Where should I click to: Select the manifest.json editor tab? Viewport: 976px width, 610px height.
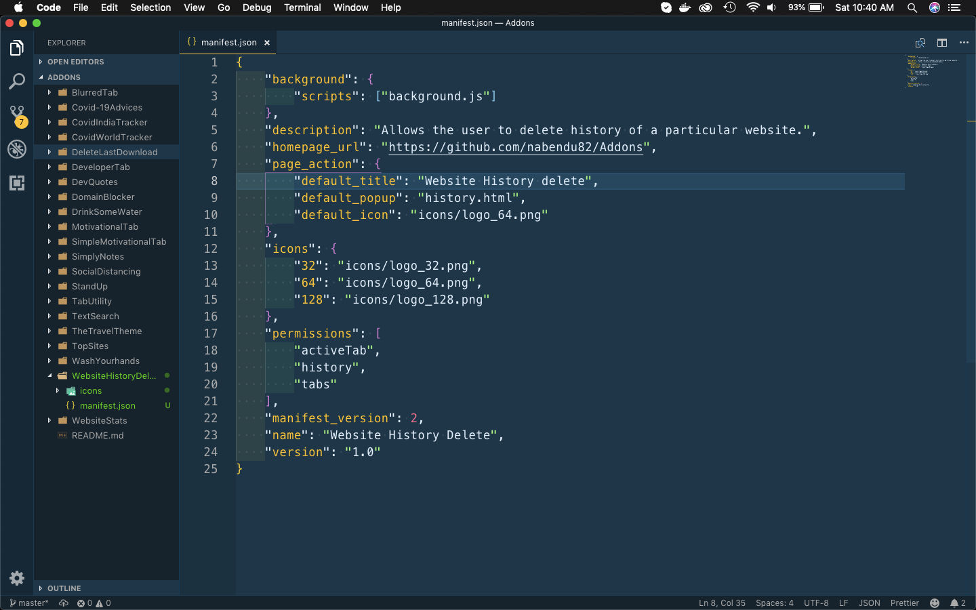coord(228,43)
